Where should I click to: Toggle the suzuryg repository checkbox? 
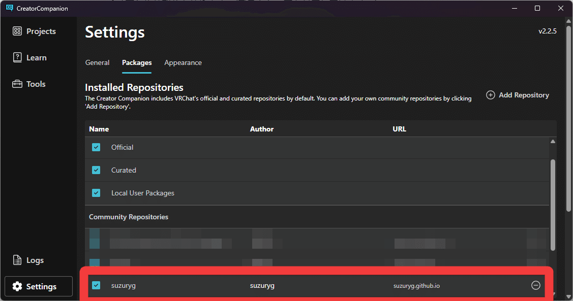pyautogui.click(x=96, y=285)
